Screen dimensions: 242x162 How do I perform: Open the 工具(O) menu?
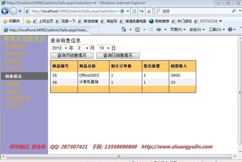click(217, 30)
